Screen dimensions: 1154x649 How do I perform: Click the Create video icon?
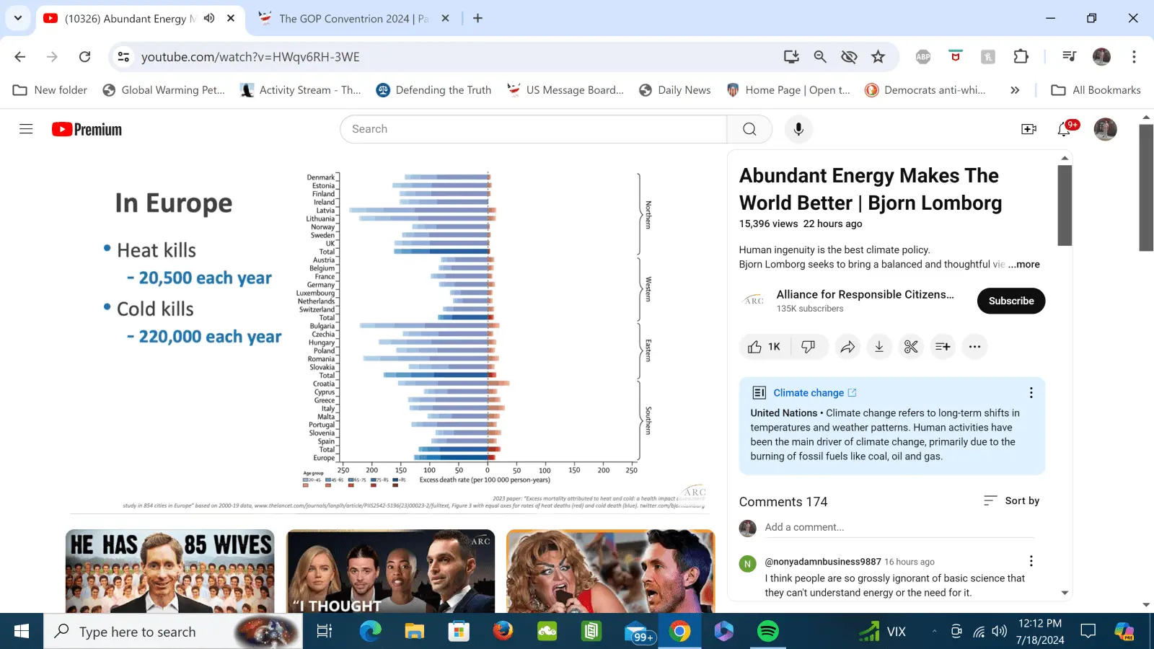tap(1029, 129)
